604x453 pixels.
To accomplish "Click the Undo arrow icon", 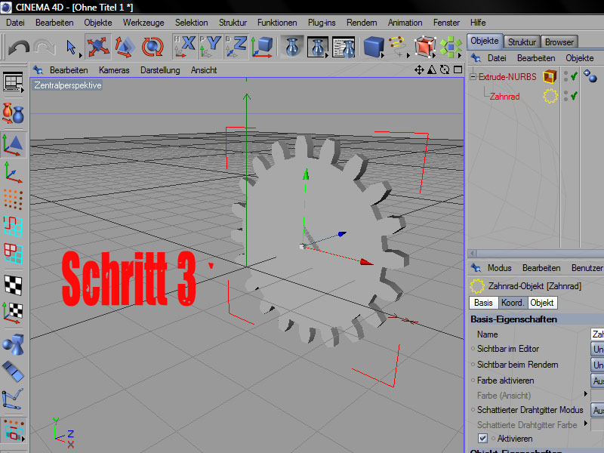I will click(18, 48).
